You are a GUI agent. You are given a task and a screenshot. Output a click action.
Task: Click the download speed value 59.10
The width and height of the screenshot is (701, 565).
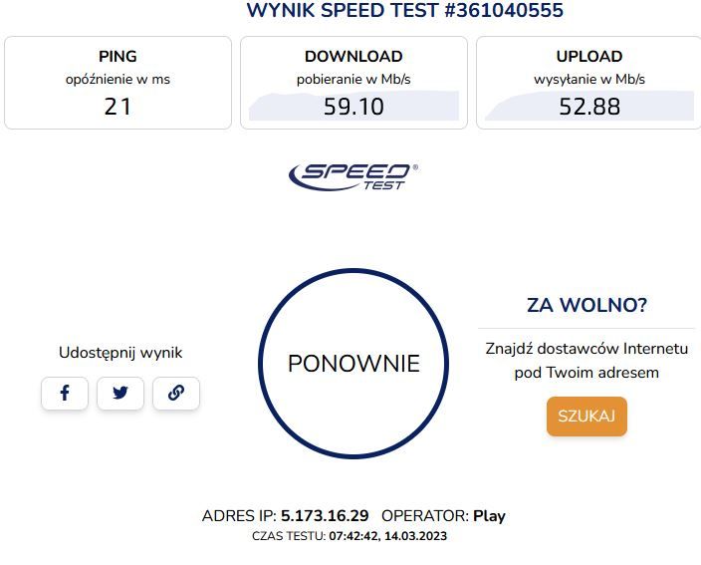(x=353, y=107)
